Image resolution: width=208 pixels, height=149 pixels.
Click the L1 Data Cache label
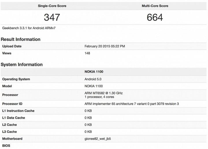coord(14,118)
